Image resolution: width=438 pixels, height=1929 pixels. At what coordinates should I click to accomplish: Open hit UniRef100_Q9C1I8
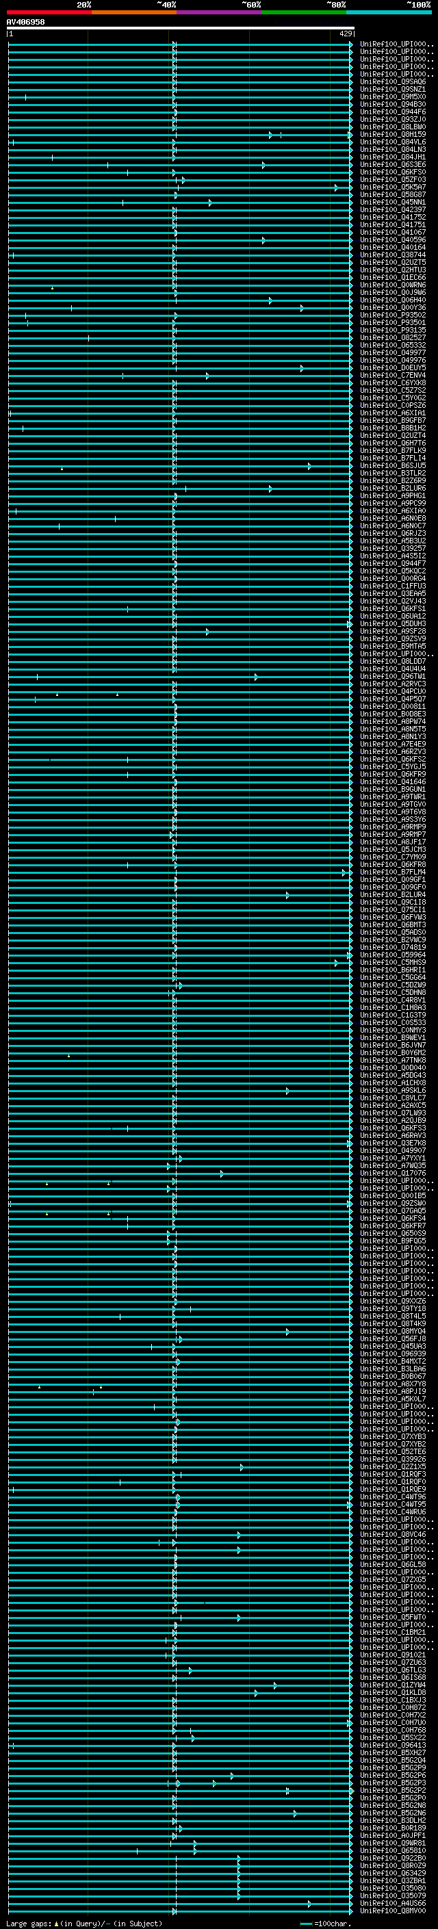click(x=392, y=903)
